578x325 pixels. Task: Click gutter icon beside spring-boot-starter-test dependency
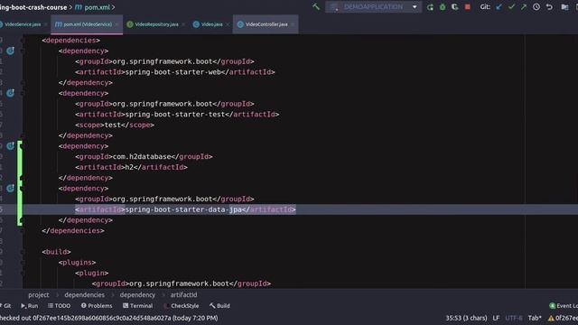[10, 93]
